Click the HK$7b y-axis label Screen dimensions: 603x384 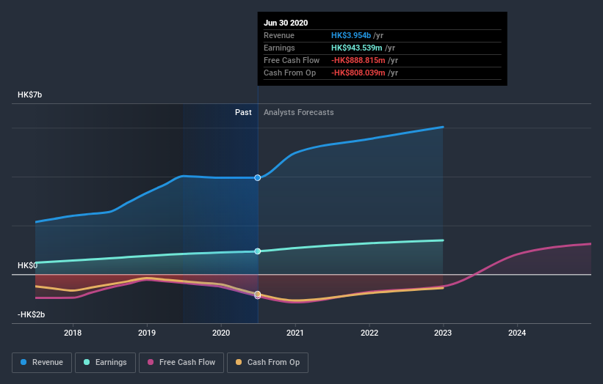pyautogui.click(x=29, y=95)
